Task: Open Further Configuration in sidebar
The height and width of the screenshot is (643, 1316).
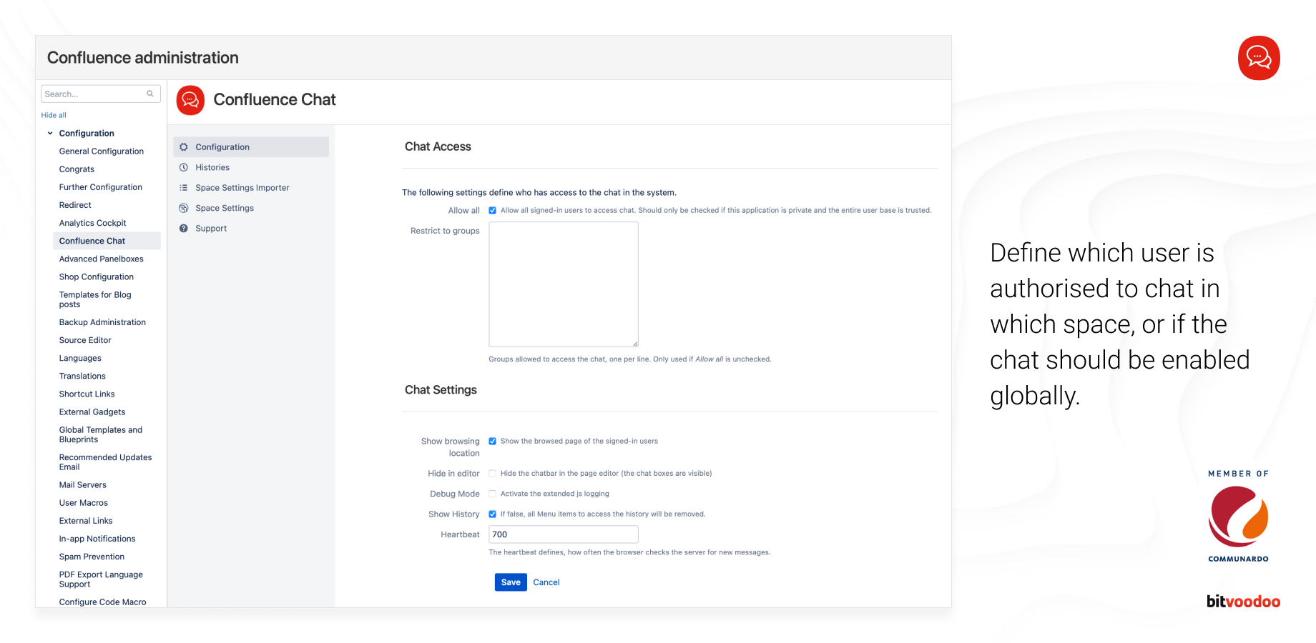Action: (101, 187)
